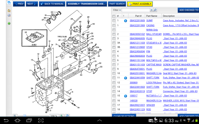Open part number link 140028
Screen dimensions: 199x124
(x=133, y=100)
